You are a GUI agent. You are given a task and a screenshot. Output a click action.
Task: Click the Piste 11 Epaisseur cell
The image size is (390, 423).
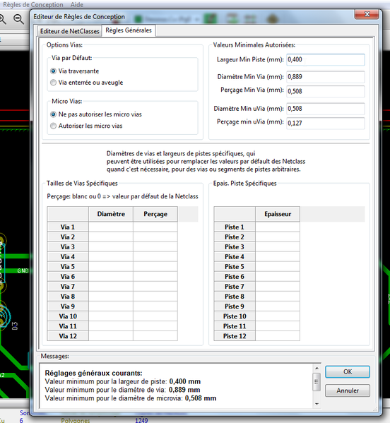click(x=278, y=326)
